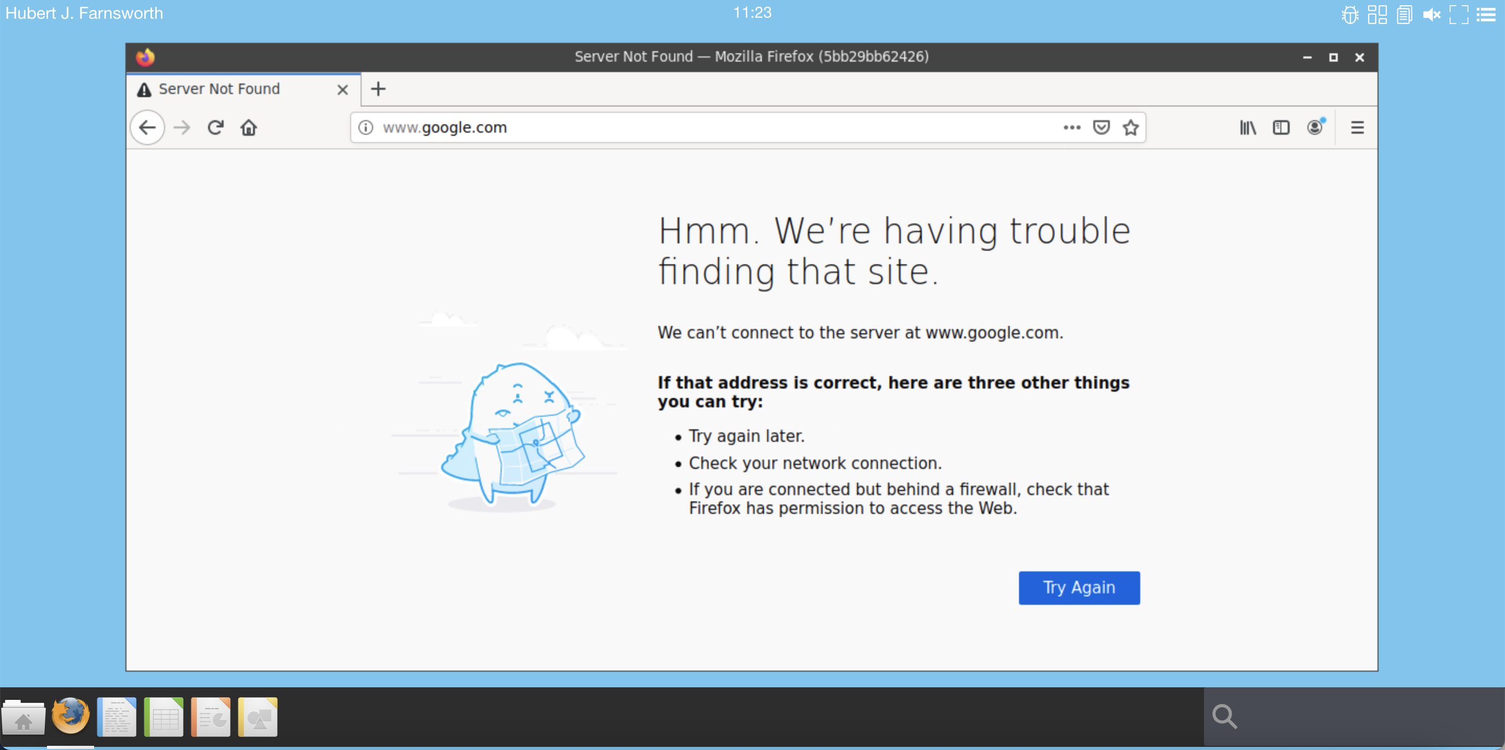Click the 'We can't connect to the server' sentence

click(x=860, y=332)
